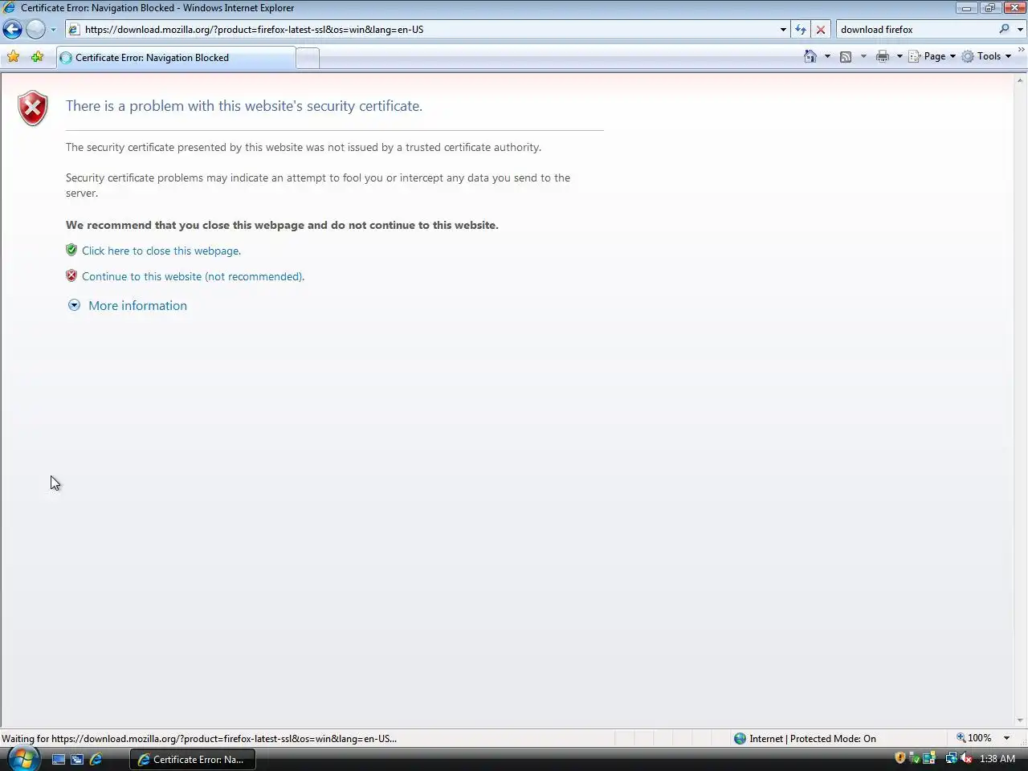Click the magnifier Search icon
Image resolution: width=1028 pixels, height=771 pixels.
click(1004, 30)
